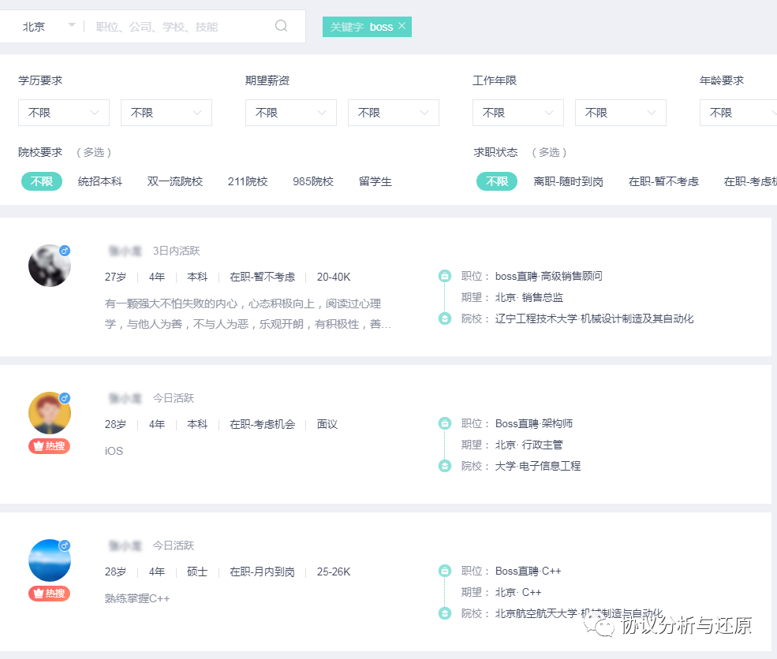This screenshot has width=777, height=659.
Task: Open first 期望薪资 dropdown
Action: [291, 113]
